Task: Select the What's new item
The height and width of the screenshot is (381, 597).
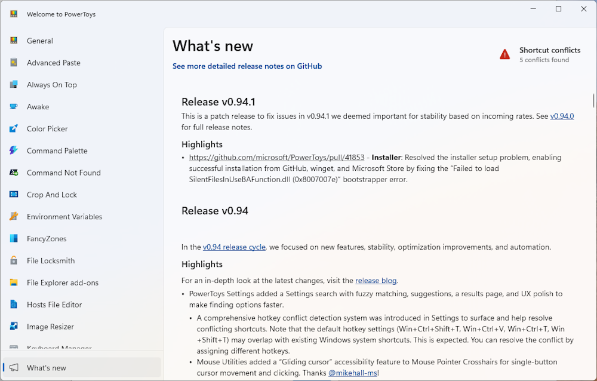Action: [x=82, y=368]
